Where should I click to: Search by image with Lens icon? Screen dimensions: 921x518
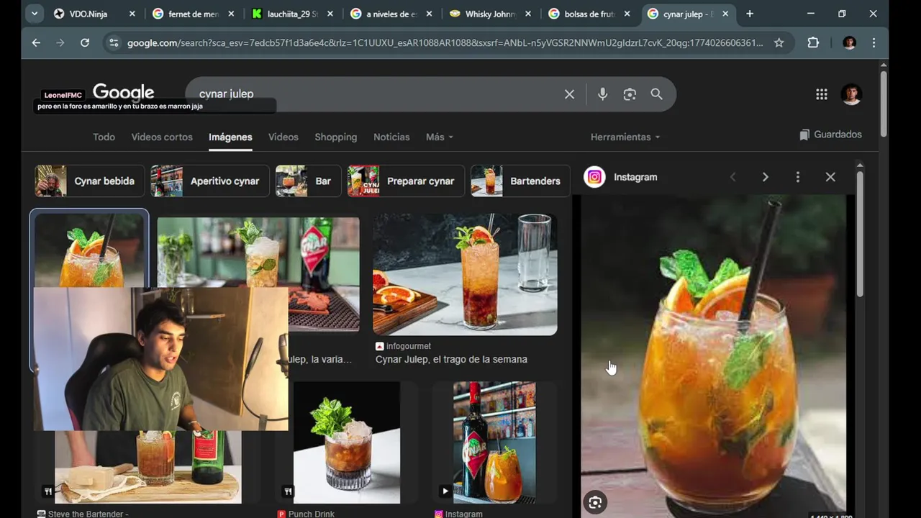(x=630, y=94)
